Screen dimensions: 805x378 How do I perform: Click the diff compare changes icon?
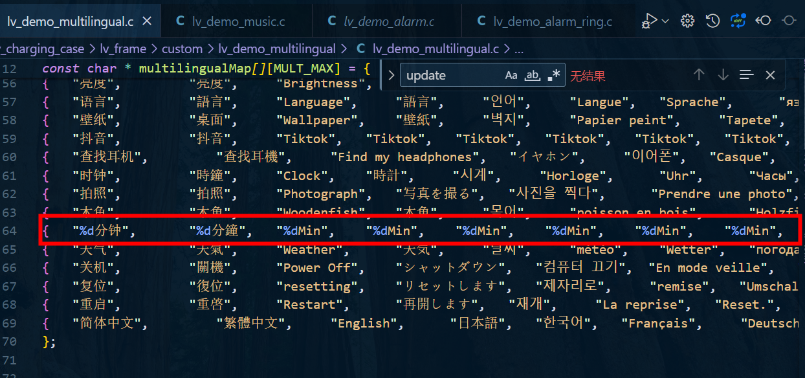tap(738, 21)
